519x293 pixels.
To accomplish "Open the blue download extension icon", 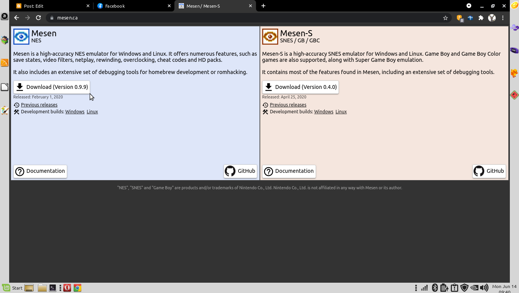I will (x=471, y=18).
